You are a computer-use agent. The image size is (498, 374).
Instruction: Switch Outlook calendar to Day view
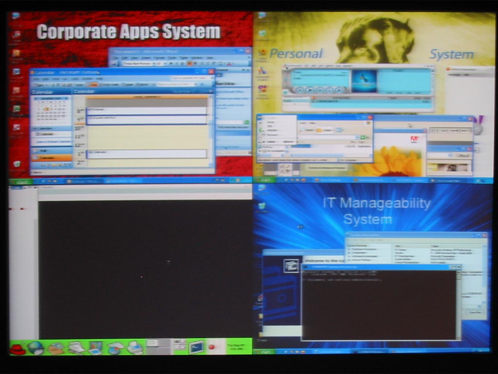click(x=93, y=85)
